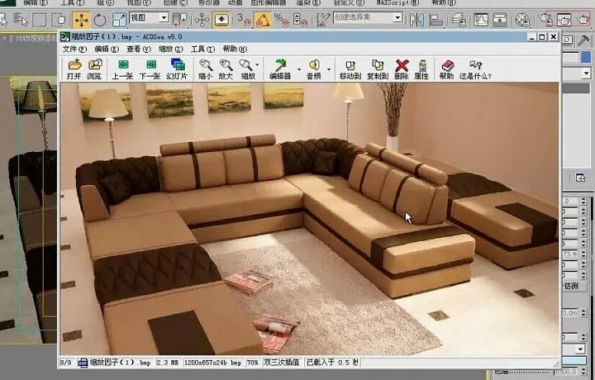595x380 pixels.
Task: Toggle the Spinner Snap button
Action: (300, 20)
